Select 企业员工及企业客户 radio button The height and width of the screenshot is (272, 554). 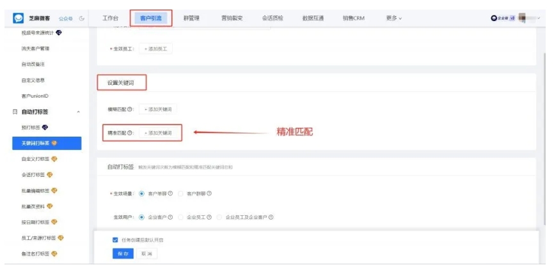[x=220, y=217]
